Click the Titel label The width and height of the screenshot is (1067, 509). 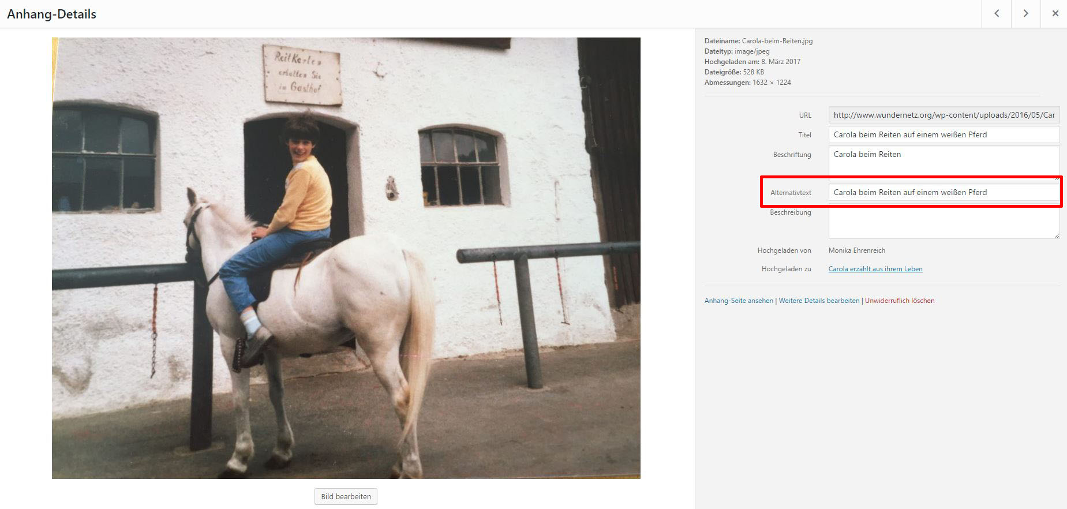[804, 135]
